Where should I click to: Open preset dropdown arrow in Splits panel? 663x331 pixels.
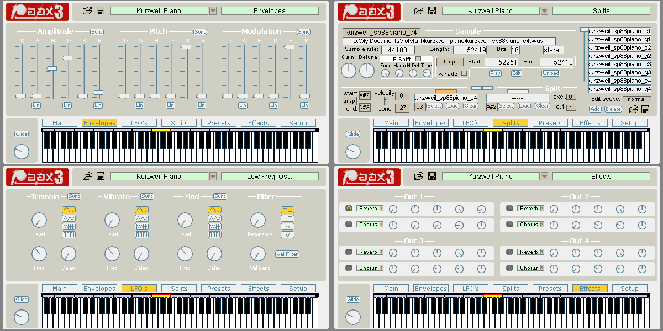pyautogui.click(x=545, y=10)
